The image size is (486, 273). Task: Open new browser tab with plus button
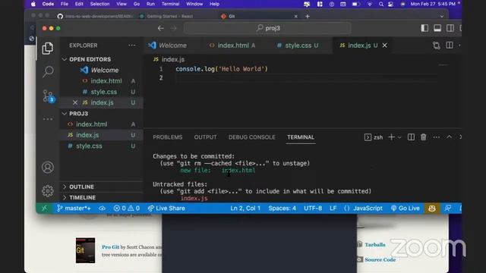tap(308, 17)
